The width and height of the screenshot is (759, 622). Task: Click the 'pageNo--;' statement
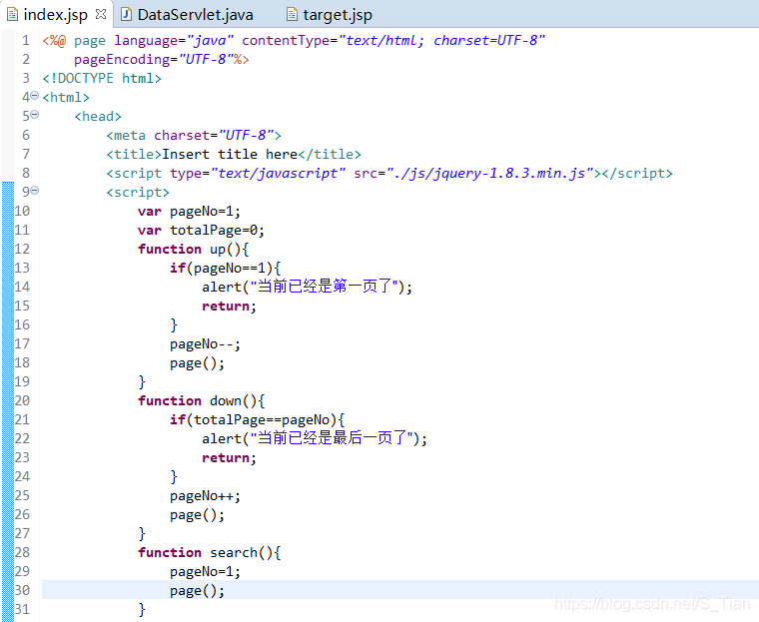click(205, 343)
